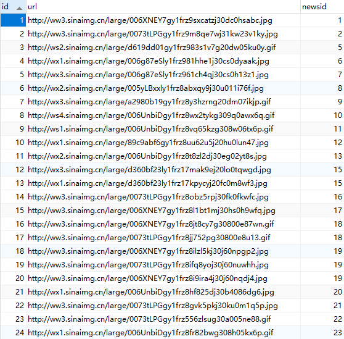344x339 pixels.
Task: Click id cell for row 18
Action: click(x=13, y=251)
